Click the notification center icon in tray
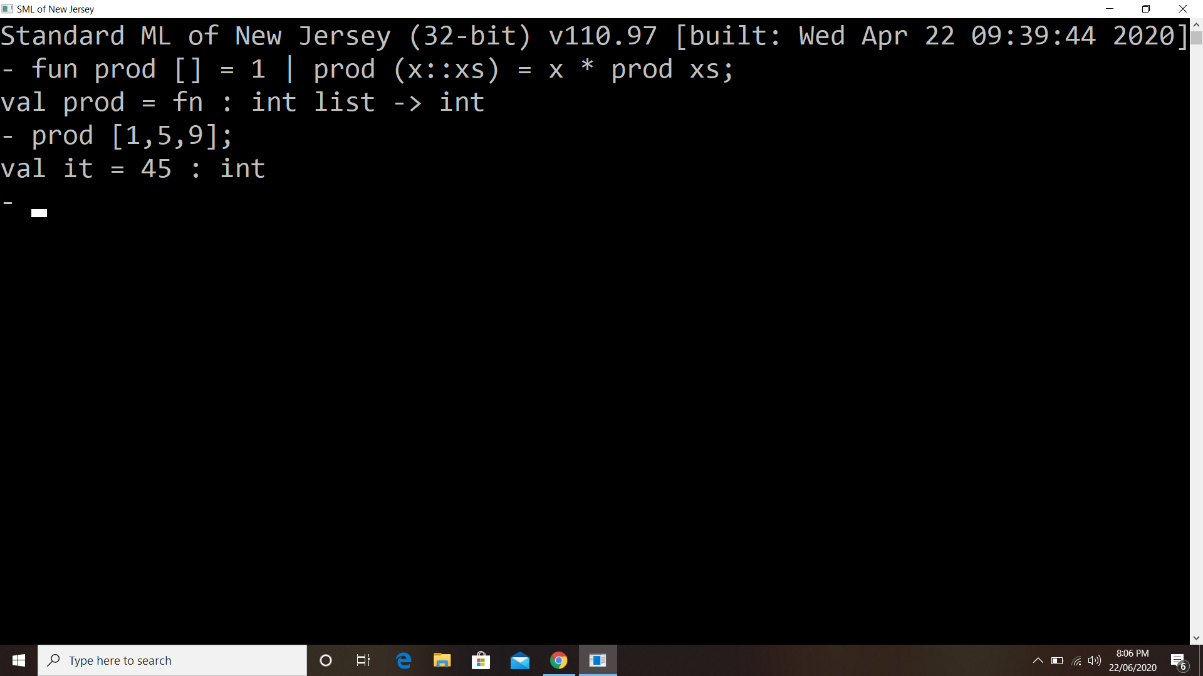This screenshot has width=1203, height=676. tap(1183, 660)
